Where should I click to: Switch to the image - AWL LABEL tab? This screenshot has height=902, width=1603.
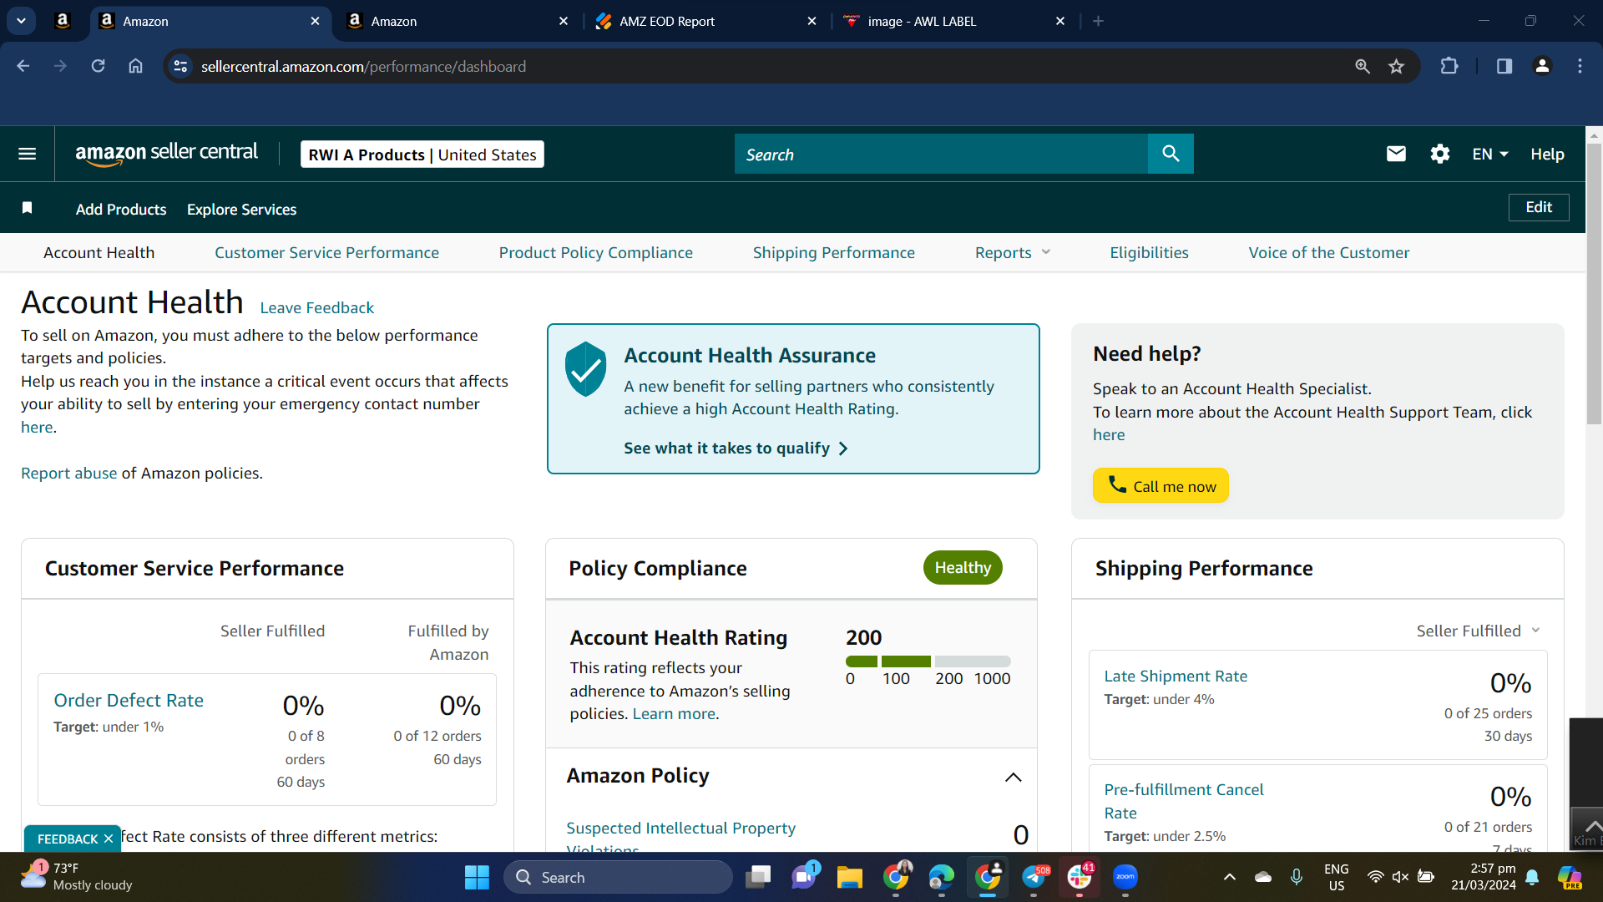coord(953,21)
